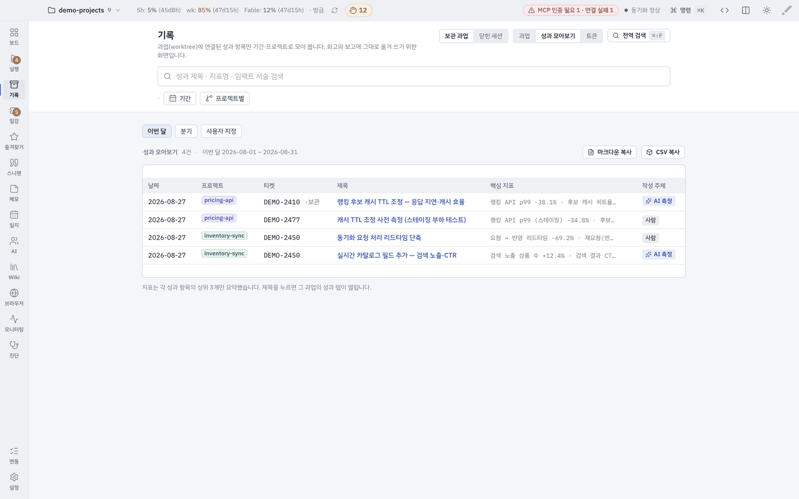Open 설정 gear icon in sidebar

coord(14,482)
